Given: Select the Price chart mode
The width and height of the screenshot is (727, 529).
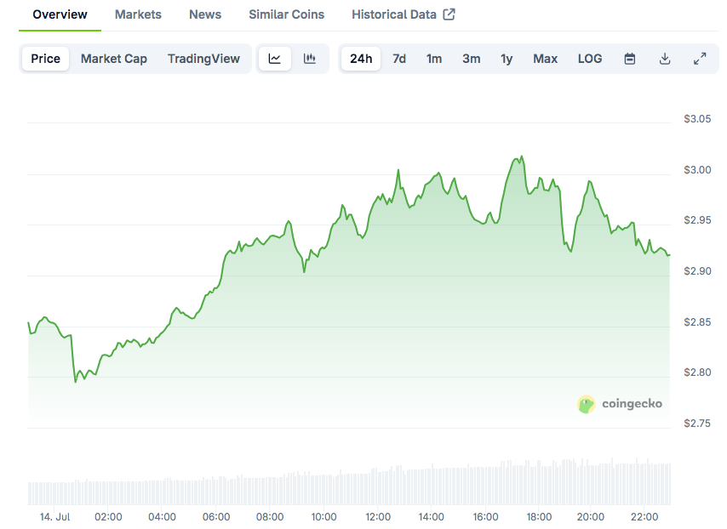Looking at the screenshot, I should click(46, 59).
